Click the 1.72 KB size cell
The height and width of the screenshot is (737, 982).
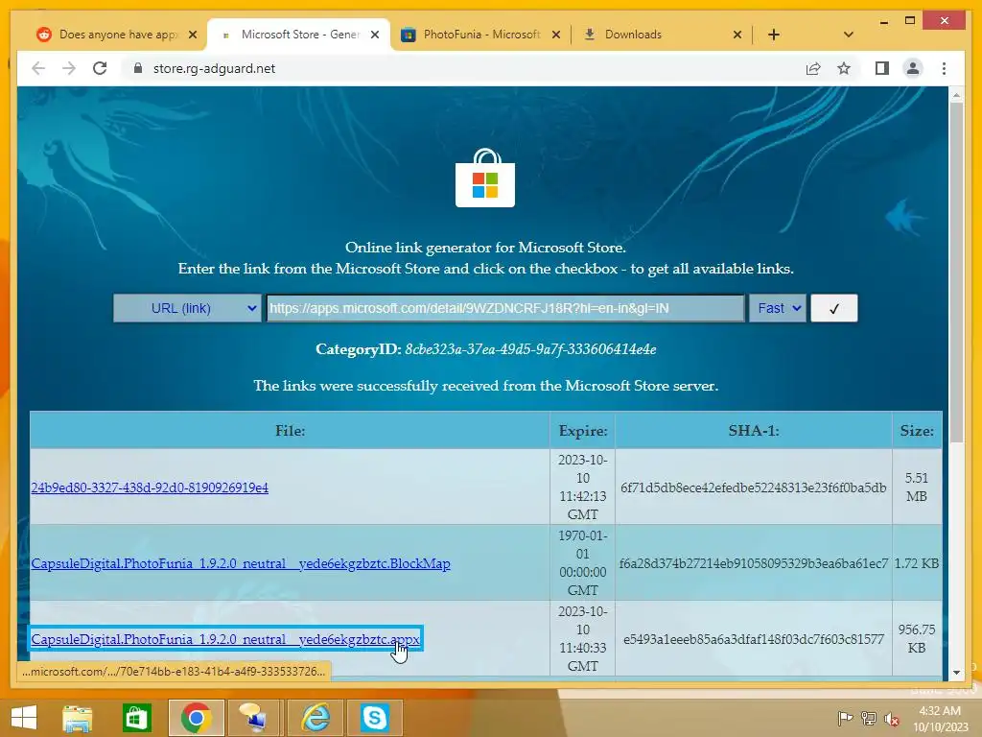tap(917, 563)
